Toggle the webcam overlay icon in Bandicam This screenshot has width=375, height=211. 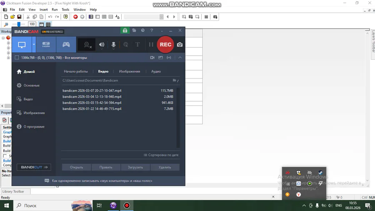pyautogui.click(x=87, y=44)
